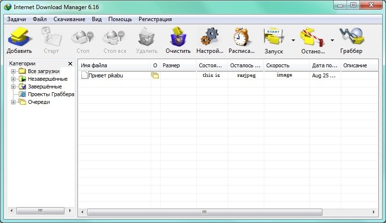386x223 pixels.
Task: Sort by Имя файла column header
Action: click(115, 65)
